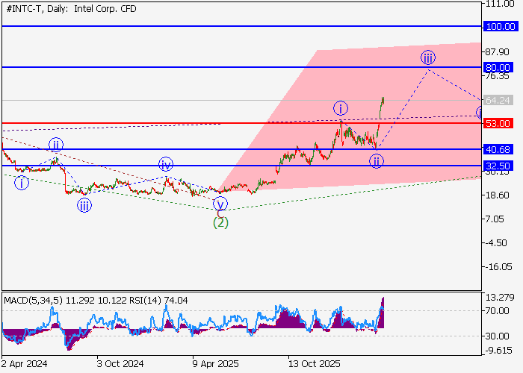Select the wave i marker below the April 2024 prices

tap(22, 183)
